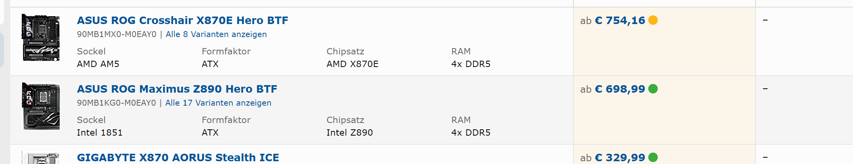Click the GIGABYTE X870 AORUS product thumbnail
This screenshot has height=164, width=853.
pos(41,158)
